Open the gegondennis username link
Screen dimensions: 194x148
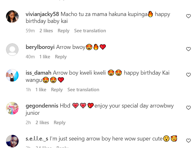(42, 106)
